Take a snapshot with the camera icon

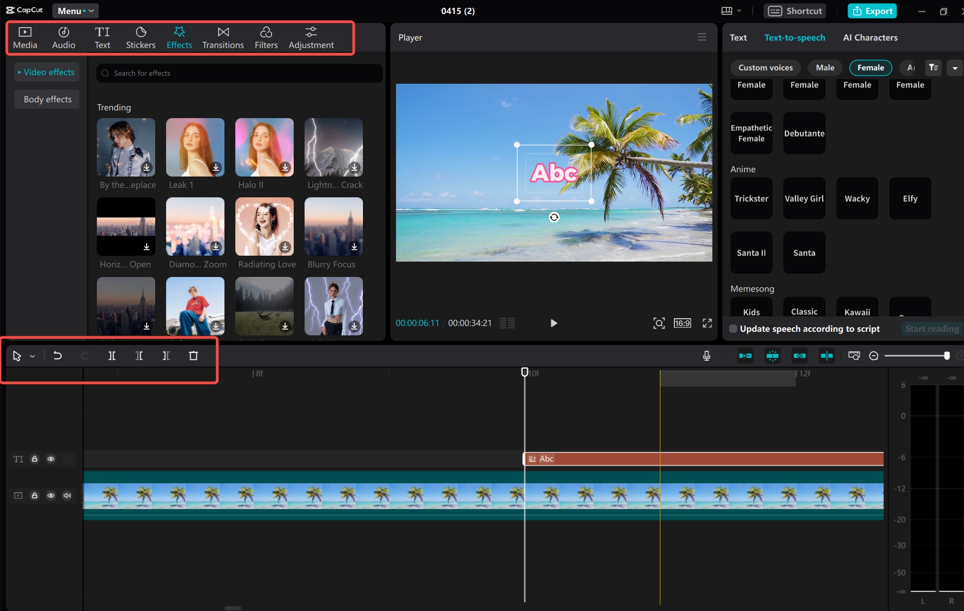point(659,323)
